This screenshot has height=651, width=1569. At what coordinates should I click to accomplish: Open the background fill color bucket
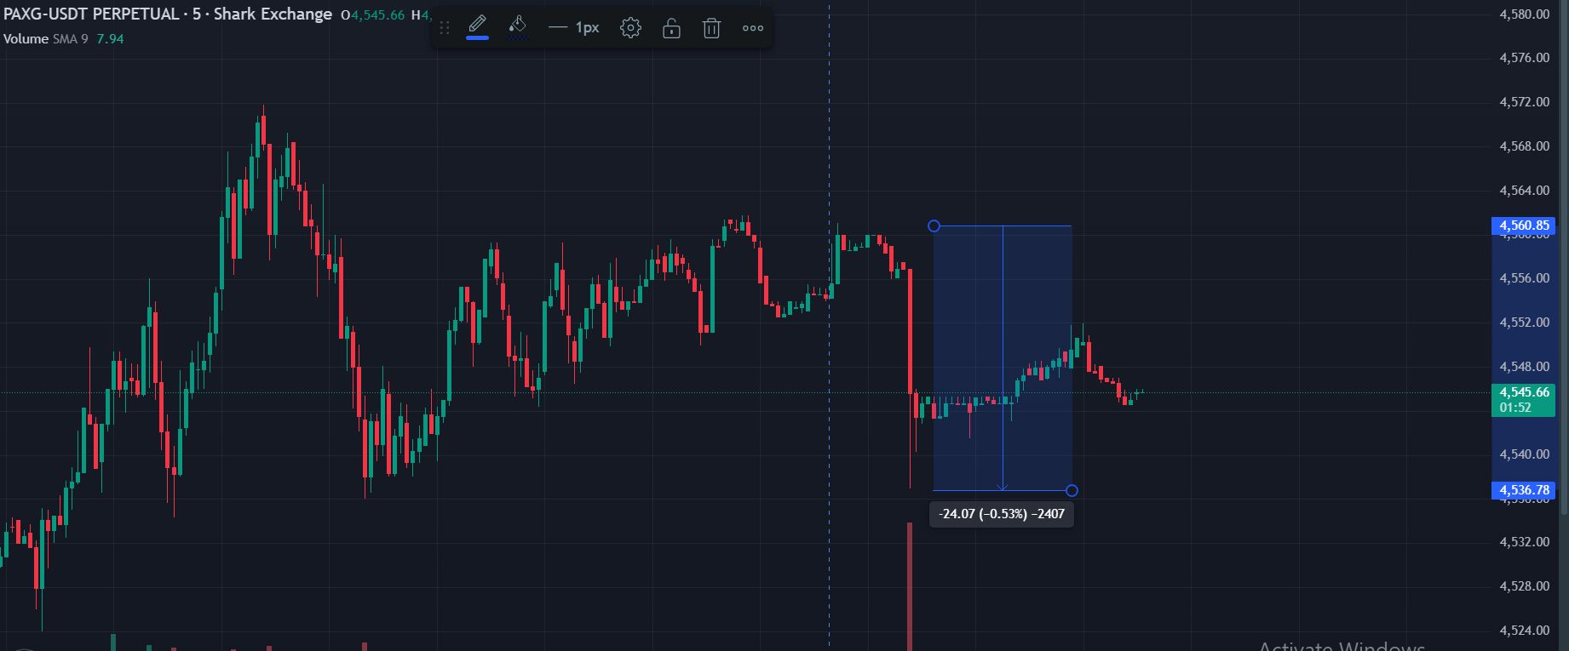point(517,26)
